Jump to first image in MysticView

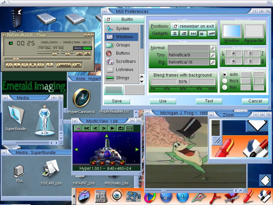87,128
